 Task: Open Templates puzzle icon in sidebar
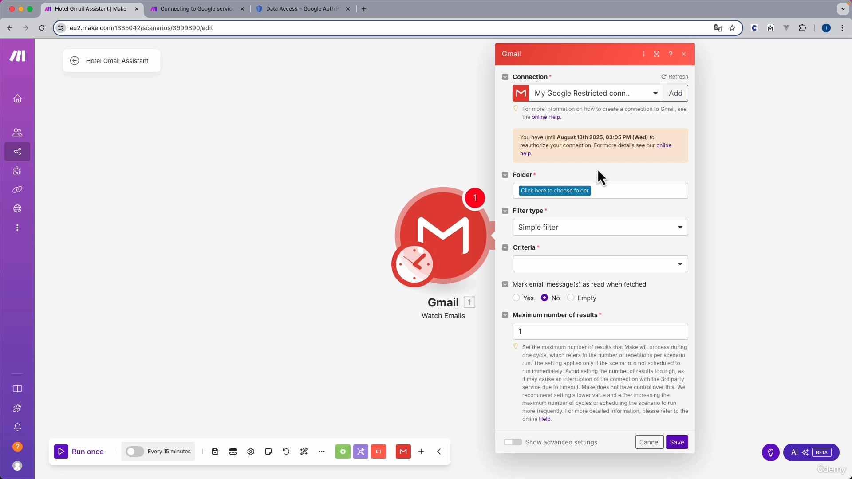[17, 171]
